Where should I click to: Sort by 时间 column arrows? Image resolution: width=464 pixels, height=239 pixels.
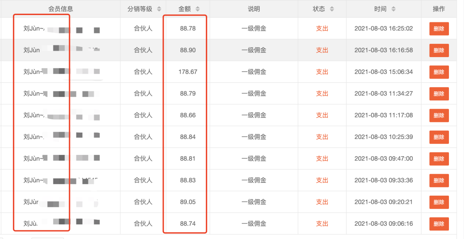394,9
